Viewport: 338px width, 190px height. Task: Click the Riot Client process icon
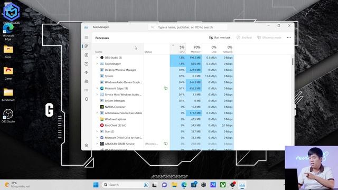(x=102, y=125)
